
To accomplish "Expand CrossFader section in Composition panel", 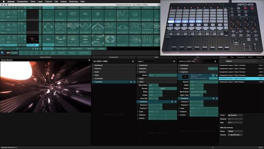I will 114,79.
